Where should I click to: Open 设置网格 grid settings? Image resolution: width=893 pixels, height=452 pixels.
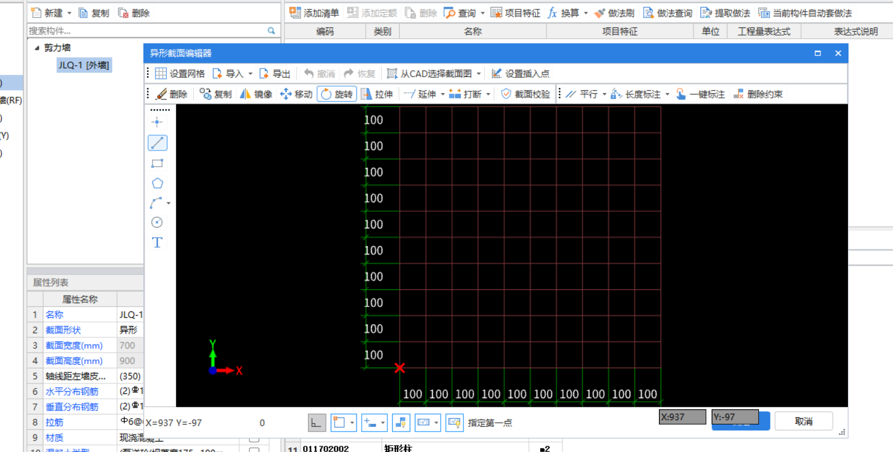pyautogui.click(x=180, y=74)
